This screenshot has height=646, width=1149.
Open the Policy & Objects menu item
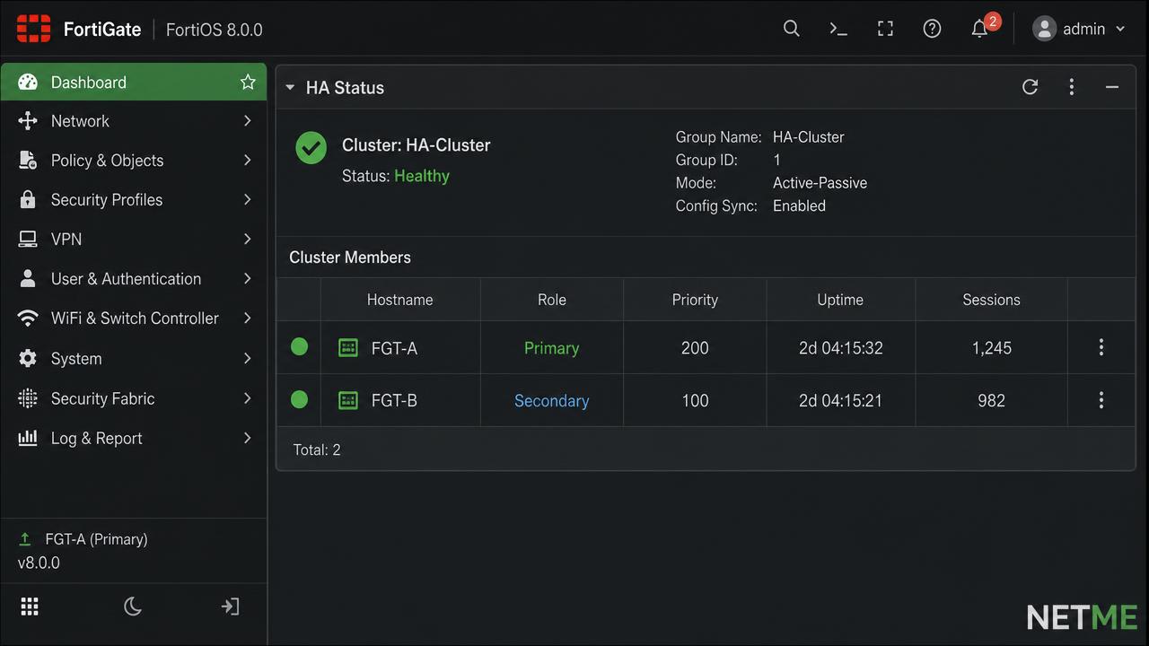tap(134, 161)
